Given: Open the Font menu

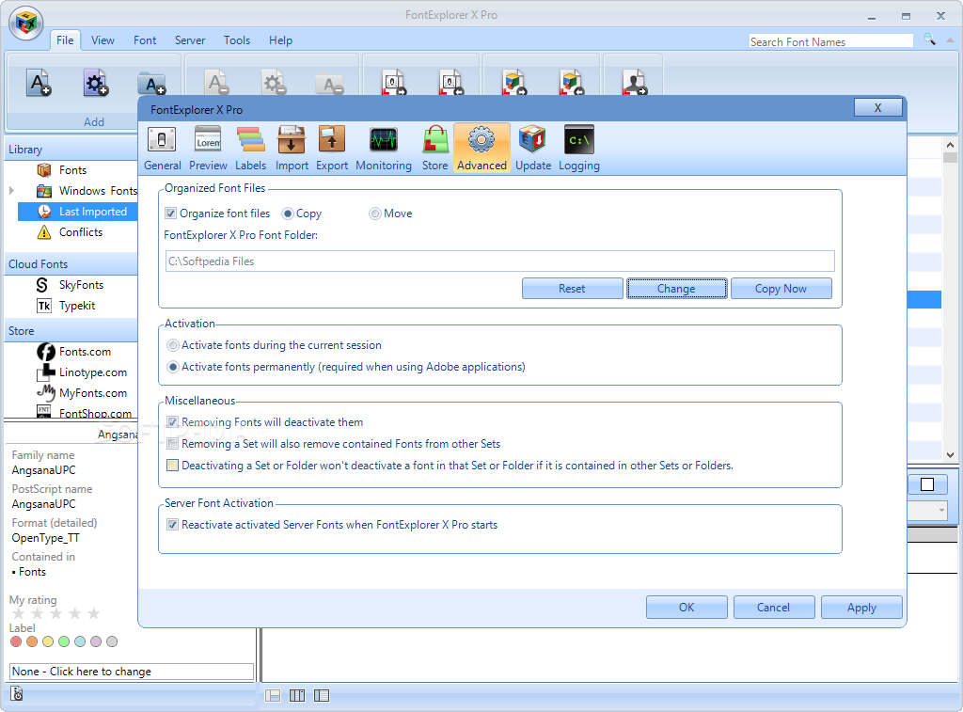Looking at the screenshot, I should click(x=145, y=40).
